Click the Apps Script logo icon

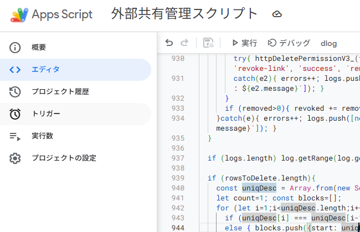point(20,14)
